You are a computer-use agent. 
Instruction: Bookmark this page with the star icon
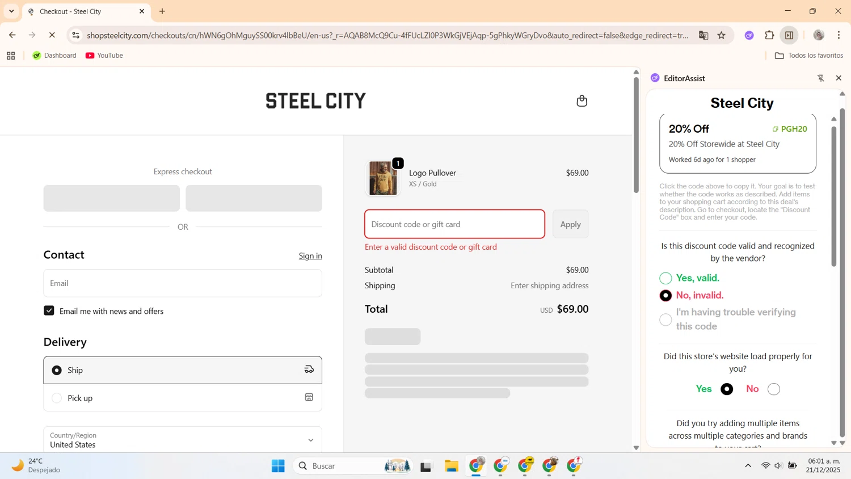click(x=722, y=35)
